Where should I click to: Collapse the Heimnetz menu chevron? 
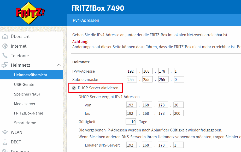[59, 65]
